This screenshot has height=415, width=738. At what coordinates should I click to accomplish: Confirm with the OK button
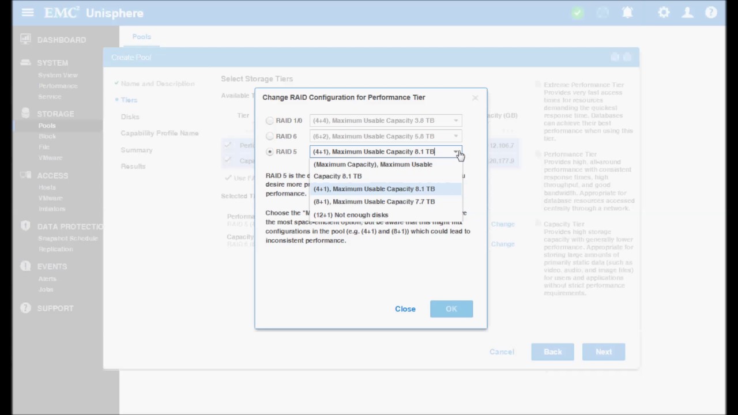pos(451,309)
